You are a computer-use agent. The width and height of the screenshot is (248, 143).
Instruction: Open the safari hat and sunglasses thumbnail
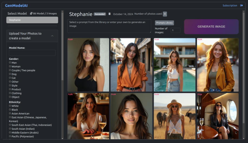coord(175,116)
